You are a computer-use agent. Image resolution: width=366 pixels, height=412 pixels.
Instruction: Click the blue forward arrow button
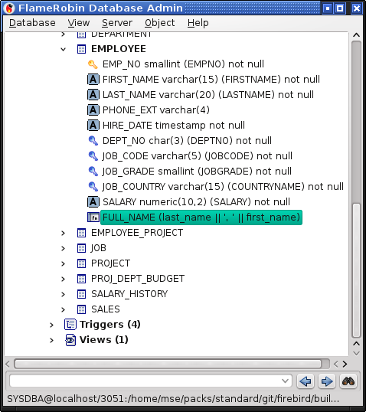(x=327, y=381)
